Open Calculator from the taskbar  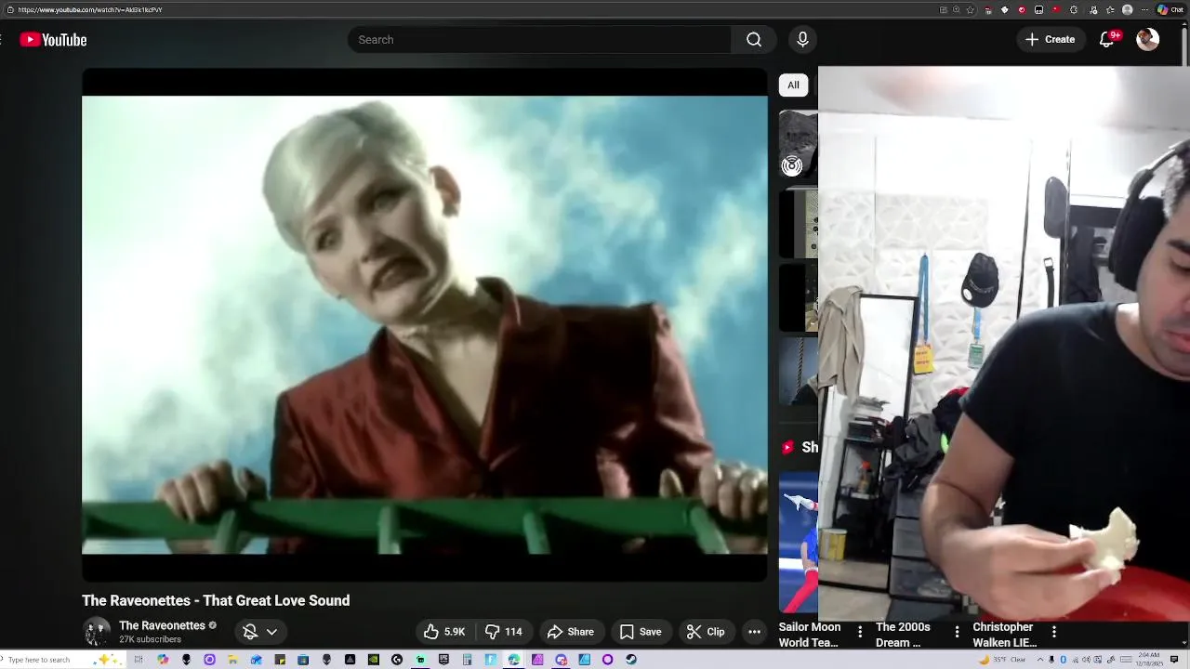point(467,660)
